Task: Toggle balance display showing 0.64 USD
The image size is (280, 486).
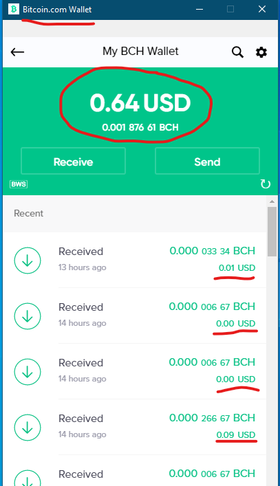Action: tap(140, 103)
